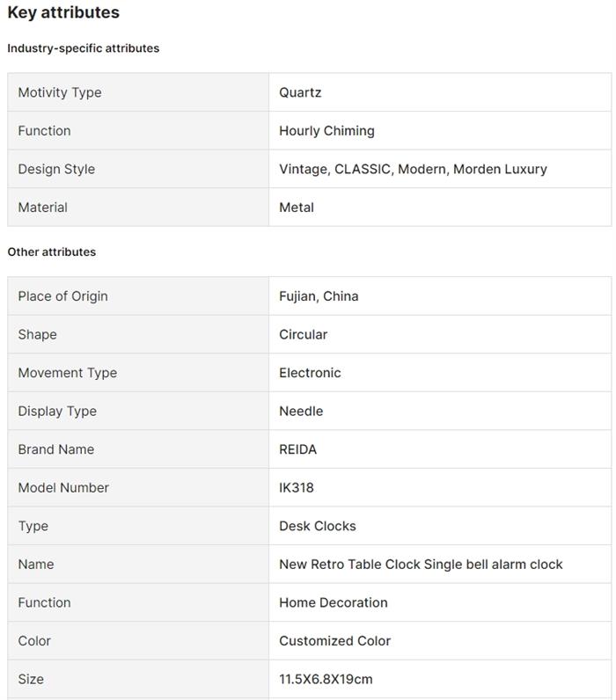The image size is (616, 700).
Task: Click the Key attributes heading
Action: [63, 13]
